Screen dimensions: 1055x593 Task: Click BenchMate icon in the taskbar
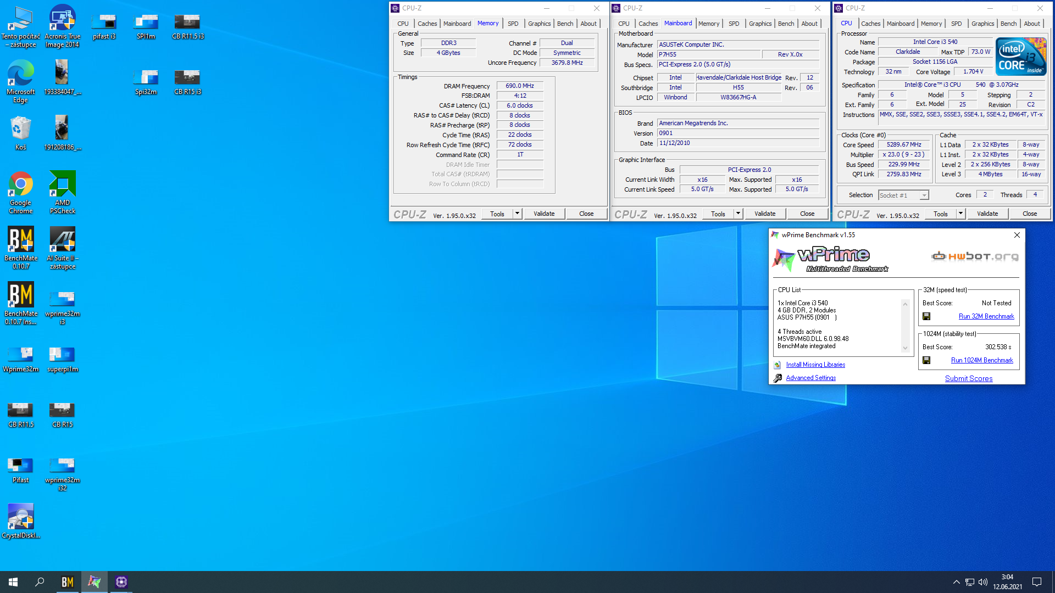[x=68, y=582]
